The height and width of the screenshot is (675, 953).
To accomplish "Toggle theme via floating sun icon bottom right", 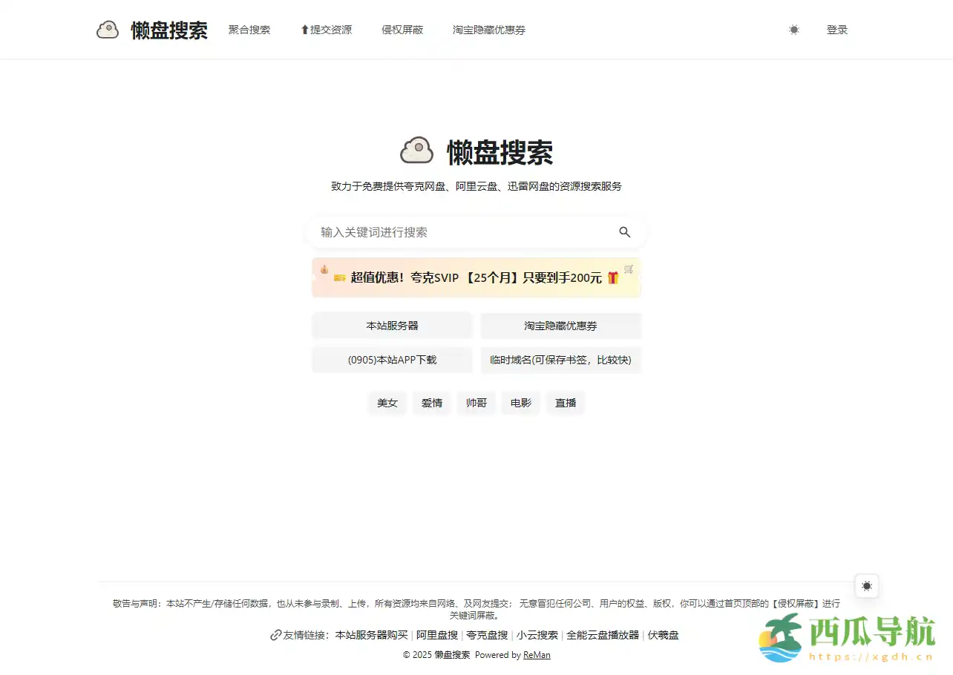I will click(x=866, y=586).
